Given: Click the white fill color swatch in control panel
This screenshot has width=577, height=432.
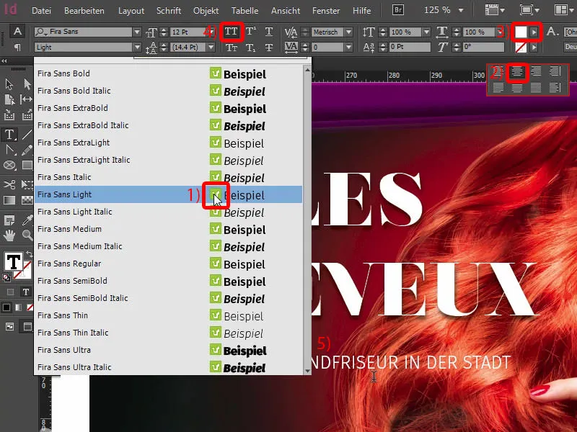Looking at the screenshot, I should coord(521,32).
